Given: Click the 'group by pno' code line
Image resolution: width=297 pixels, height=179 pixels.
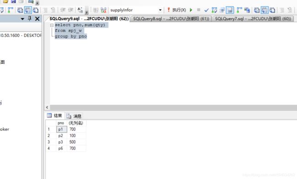Looking at the screenshot, I should click(x=71, y=36).
